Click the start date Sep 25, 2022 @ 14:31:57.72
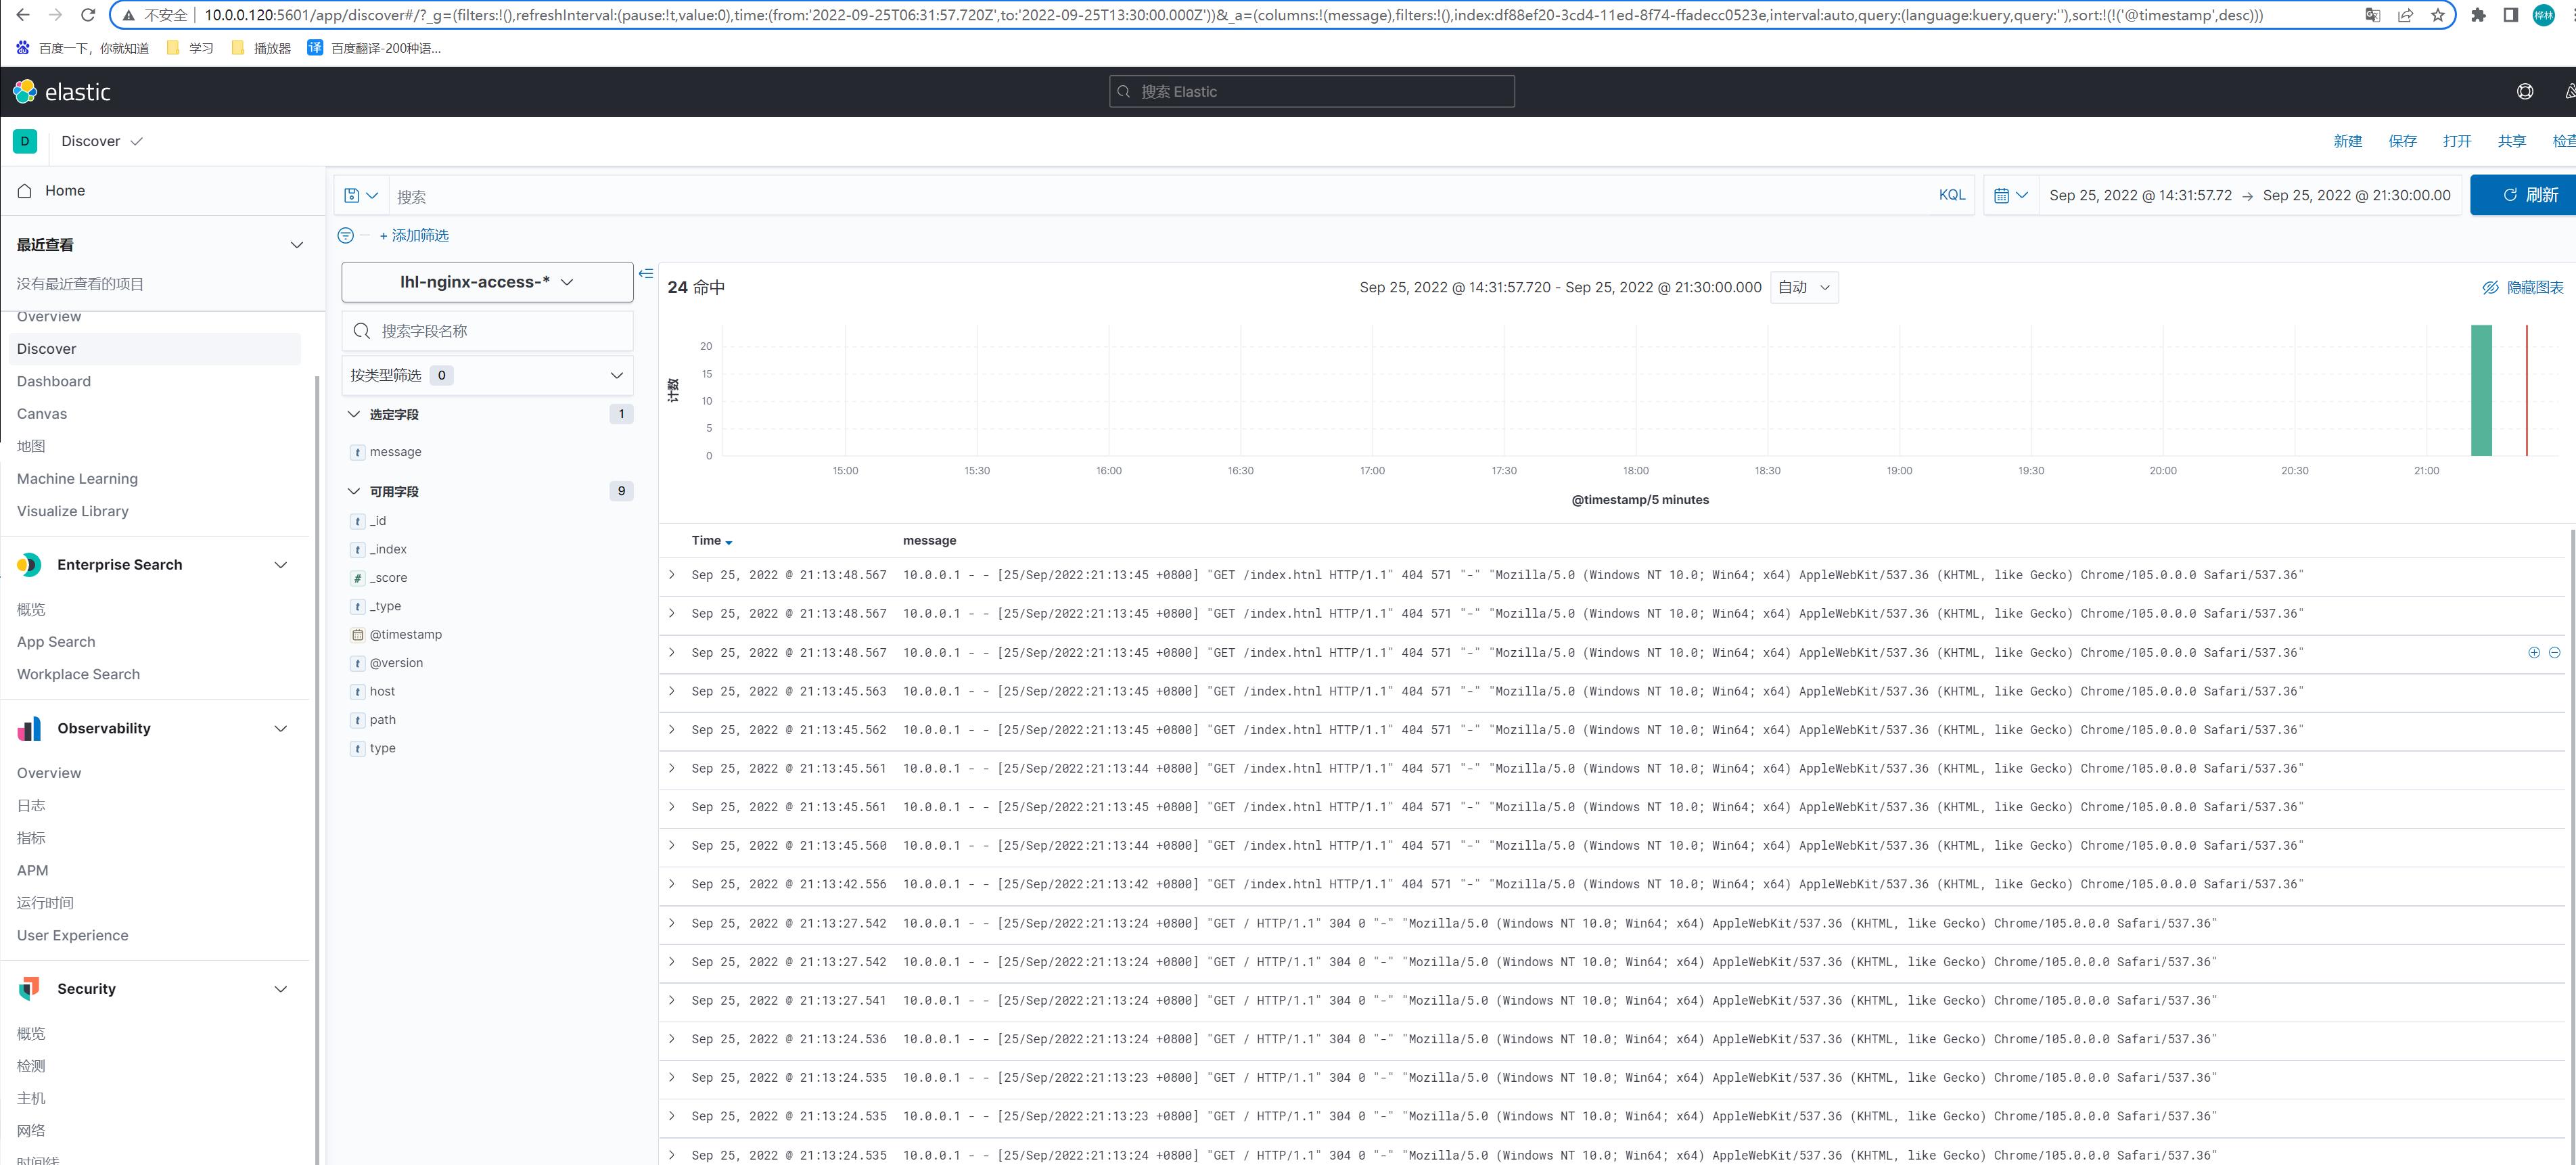 tap(2140, 195)
